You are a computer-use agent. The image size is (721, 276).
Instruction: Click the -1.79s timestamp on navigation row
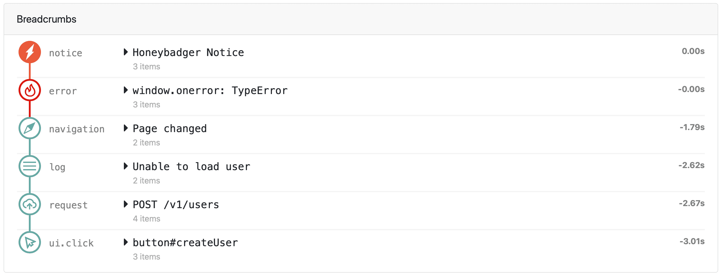[692, 127]
